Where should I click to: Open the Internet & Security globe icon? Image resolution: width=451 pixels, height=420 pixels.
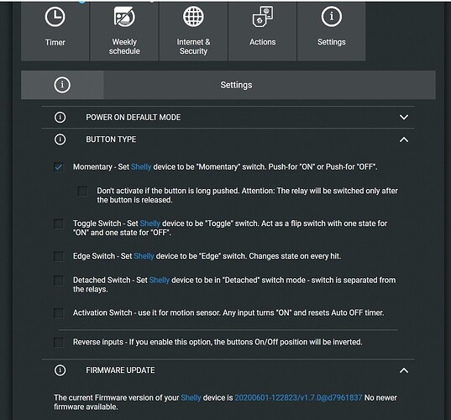[x=193, y=17]
